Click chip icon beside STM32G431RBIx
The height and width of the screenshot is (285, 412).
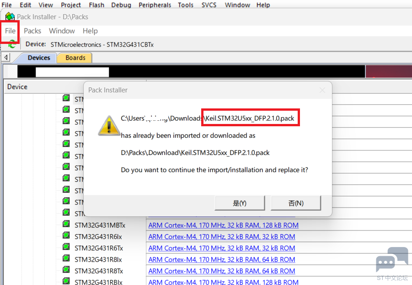[x=66, y=281]
